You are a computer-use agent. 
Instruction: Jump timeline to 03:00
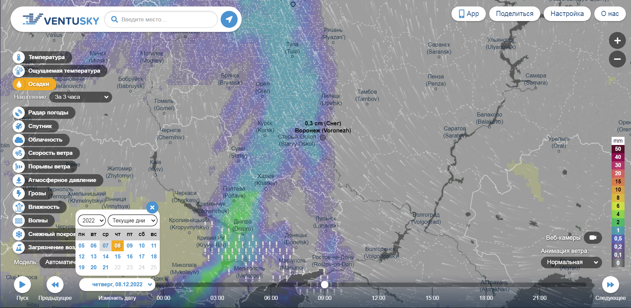point(217,298)
